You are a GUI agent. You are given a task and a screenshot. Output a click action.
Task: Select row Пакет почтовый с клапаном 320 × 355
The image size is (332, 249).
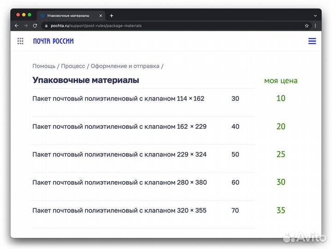[143, 214]
